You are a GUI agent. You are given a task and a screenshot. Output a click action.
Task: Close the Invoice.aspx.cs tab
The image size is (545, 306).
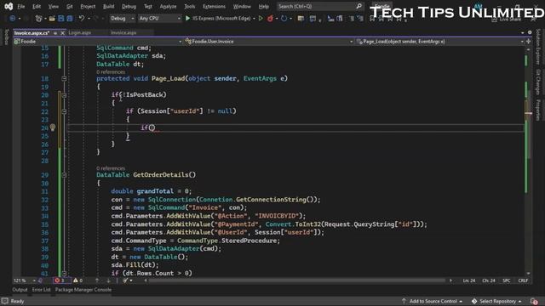(62, 33)
